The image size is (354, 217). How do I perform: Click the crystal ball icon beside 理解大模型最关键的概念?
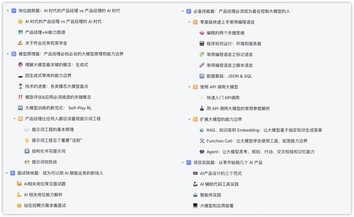20,65
